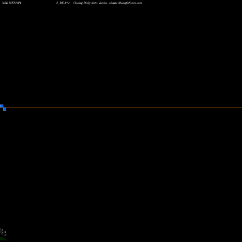242x242 pixels.
Task: Click the 'NSE MENNPI' symbol label
Action: pos(12,3)
